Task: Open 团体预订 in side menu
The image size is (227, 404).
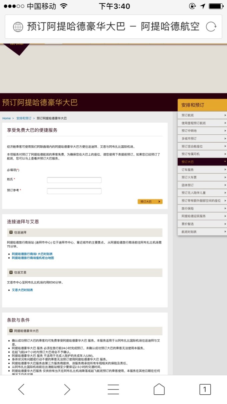Action: [x=202, y=185]
